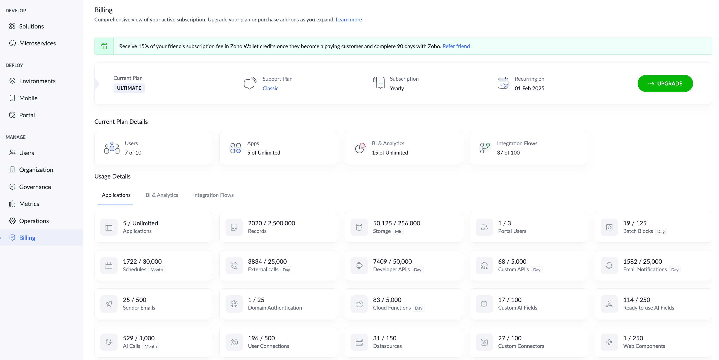Click the gift icon in referral banner

coord(104,46)
